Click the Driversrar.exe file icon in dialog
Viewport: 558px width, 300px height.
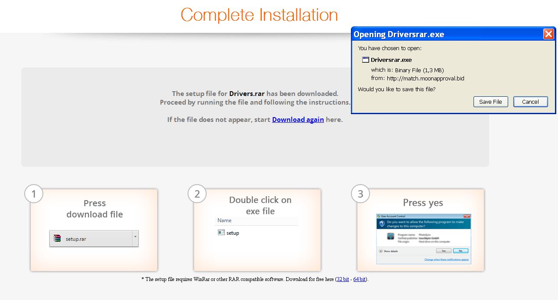(366, 60)
